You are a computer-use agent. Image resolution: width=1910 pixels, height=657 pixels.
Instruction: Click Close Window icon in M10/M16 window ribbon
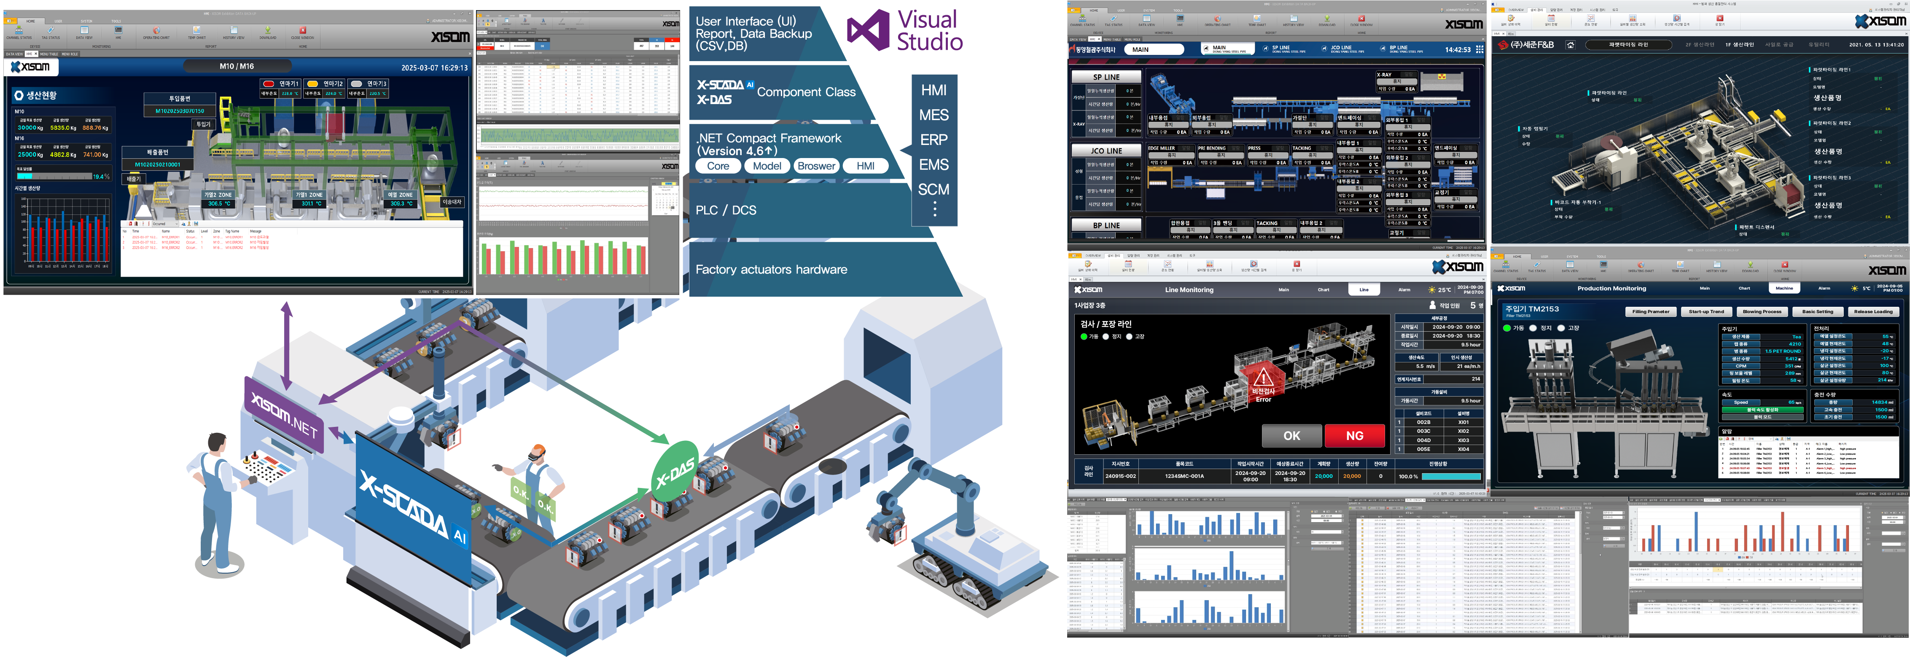coord(302,32)
